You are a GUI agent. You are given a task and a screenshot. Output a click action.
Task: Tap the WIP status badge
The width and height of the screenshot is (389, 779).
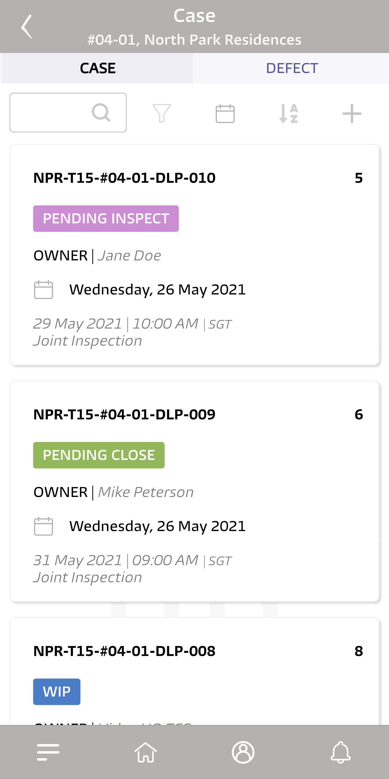coord(57,692)
